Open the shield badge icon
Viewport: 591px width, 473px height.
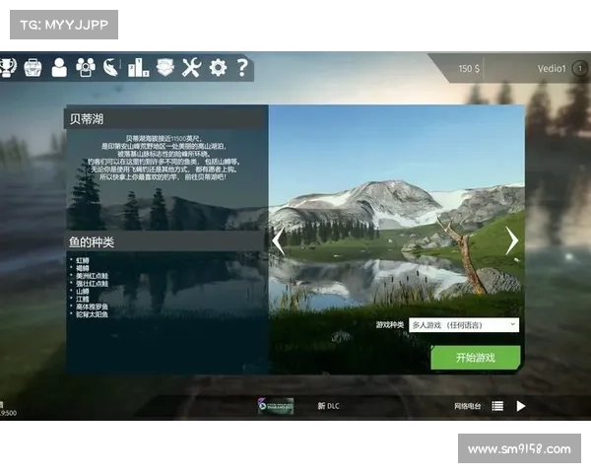click(165, 68)
